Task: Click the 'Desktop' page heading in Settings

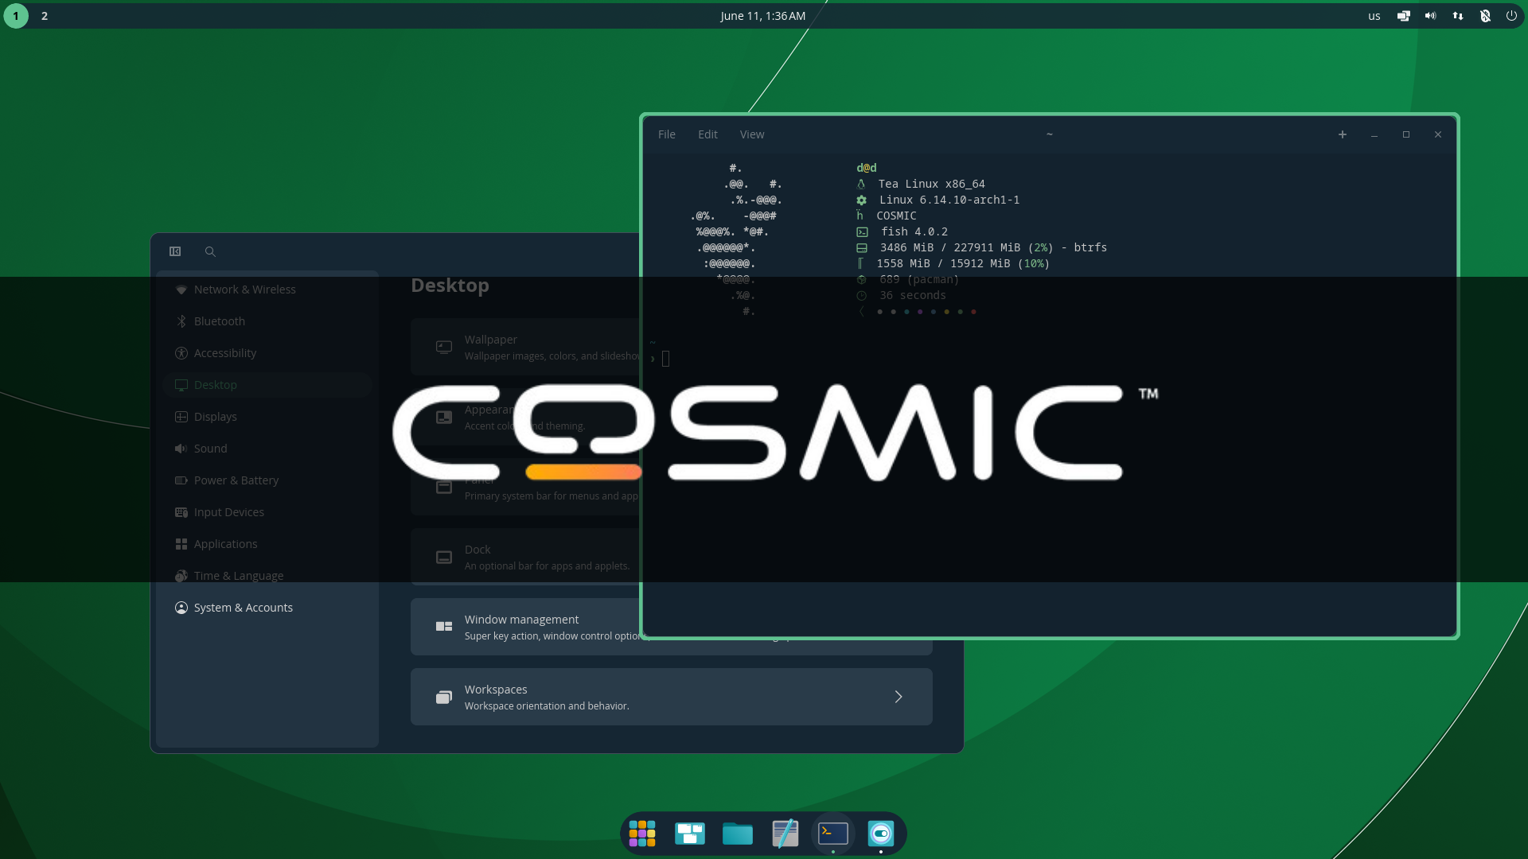Action: (450, 286)
